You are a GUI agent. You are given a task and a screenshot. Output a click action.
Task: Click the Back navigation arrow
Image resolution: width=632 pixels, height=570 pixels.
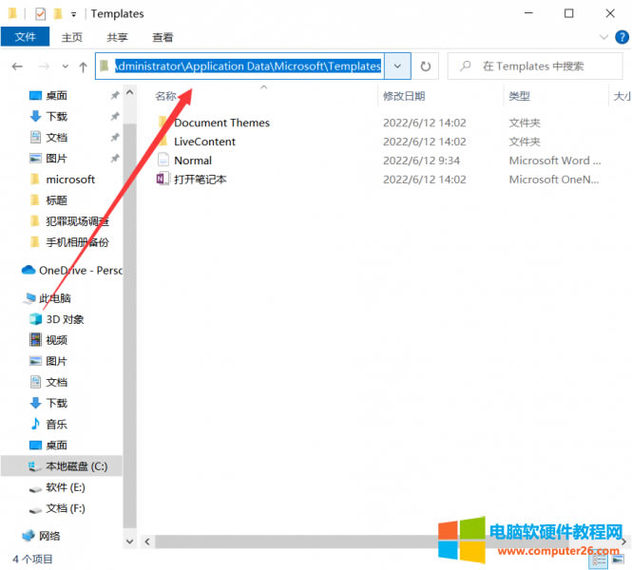click(17, 66)
